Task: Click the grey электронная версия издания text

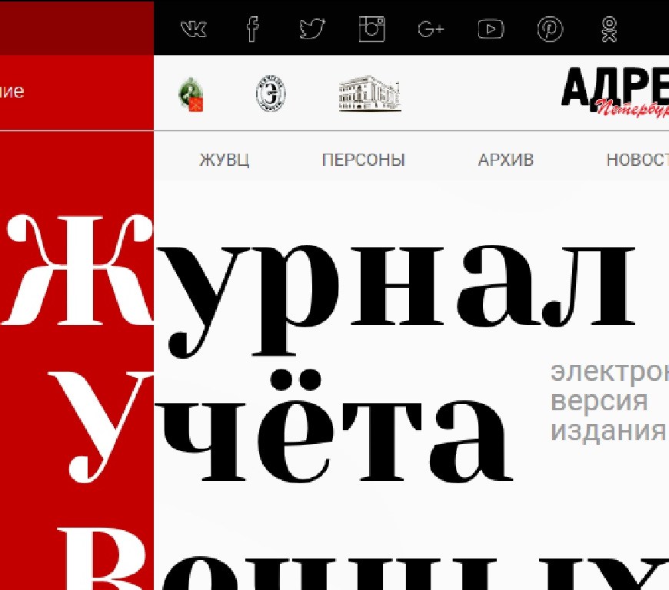Action: tap(607, 401)
